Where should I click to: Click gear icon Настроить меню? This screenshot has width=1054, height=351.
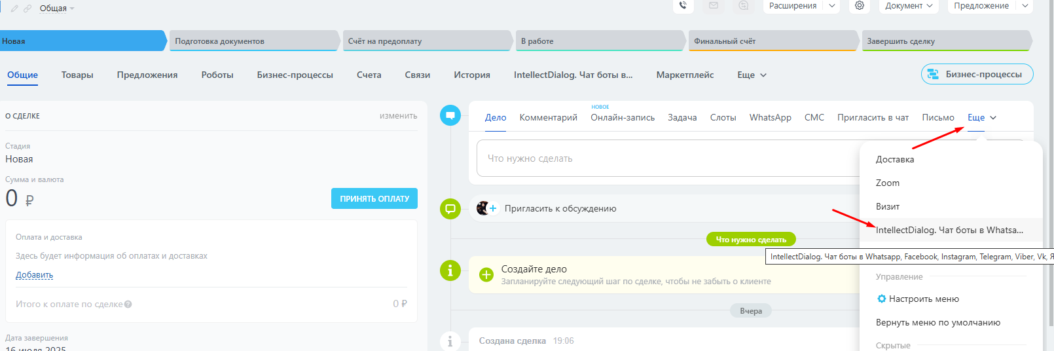(881, 299)
